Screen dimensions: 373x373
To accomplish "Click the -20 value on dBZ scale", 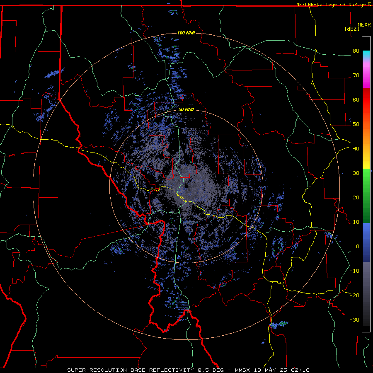I will [x=354, y=295].
